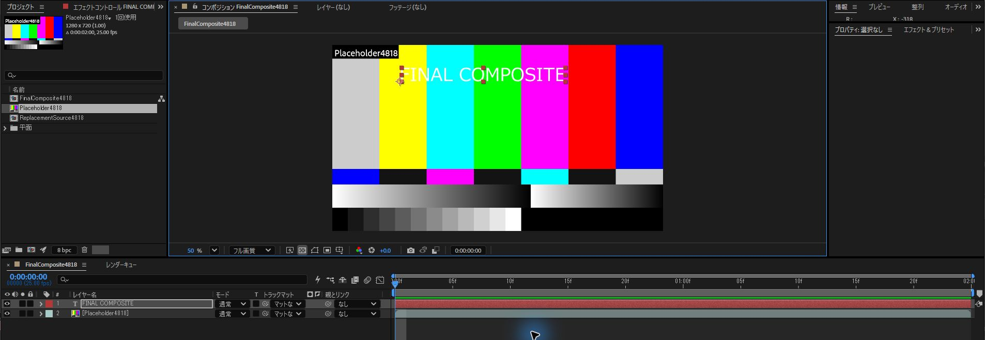The height and width of the screenshot is (340, 985).
Task: Toggle preserve transparency for FINAL COMPOSITE layer
Action: [256, 304]
